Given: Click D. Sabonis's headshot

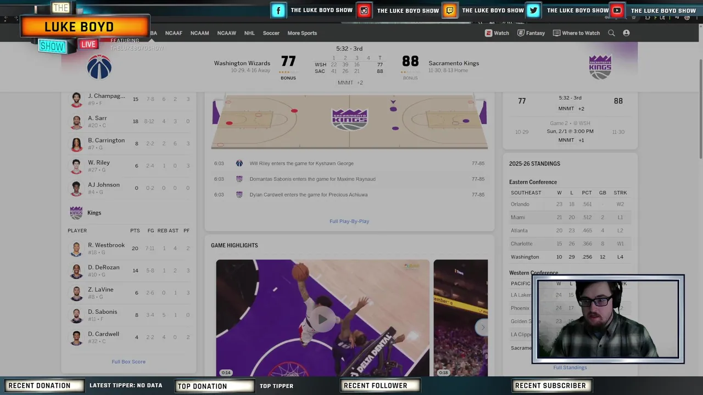Looking at the screenshot, I should [x=76, y=315].
